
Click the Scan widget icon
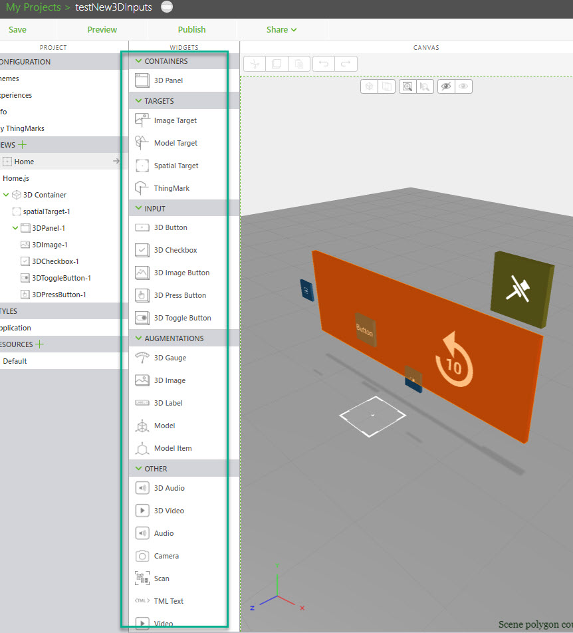click(142, 578)
